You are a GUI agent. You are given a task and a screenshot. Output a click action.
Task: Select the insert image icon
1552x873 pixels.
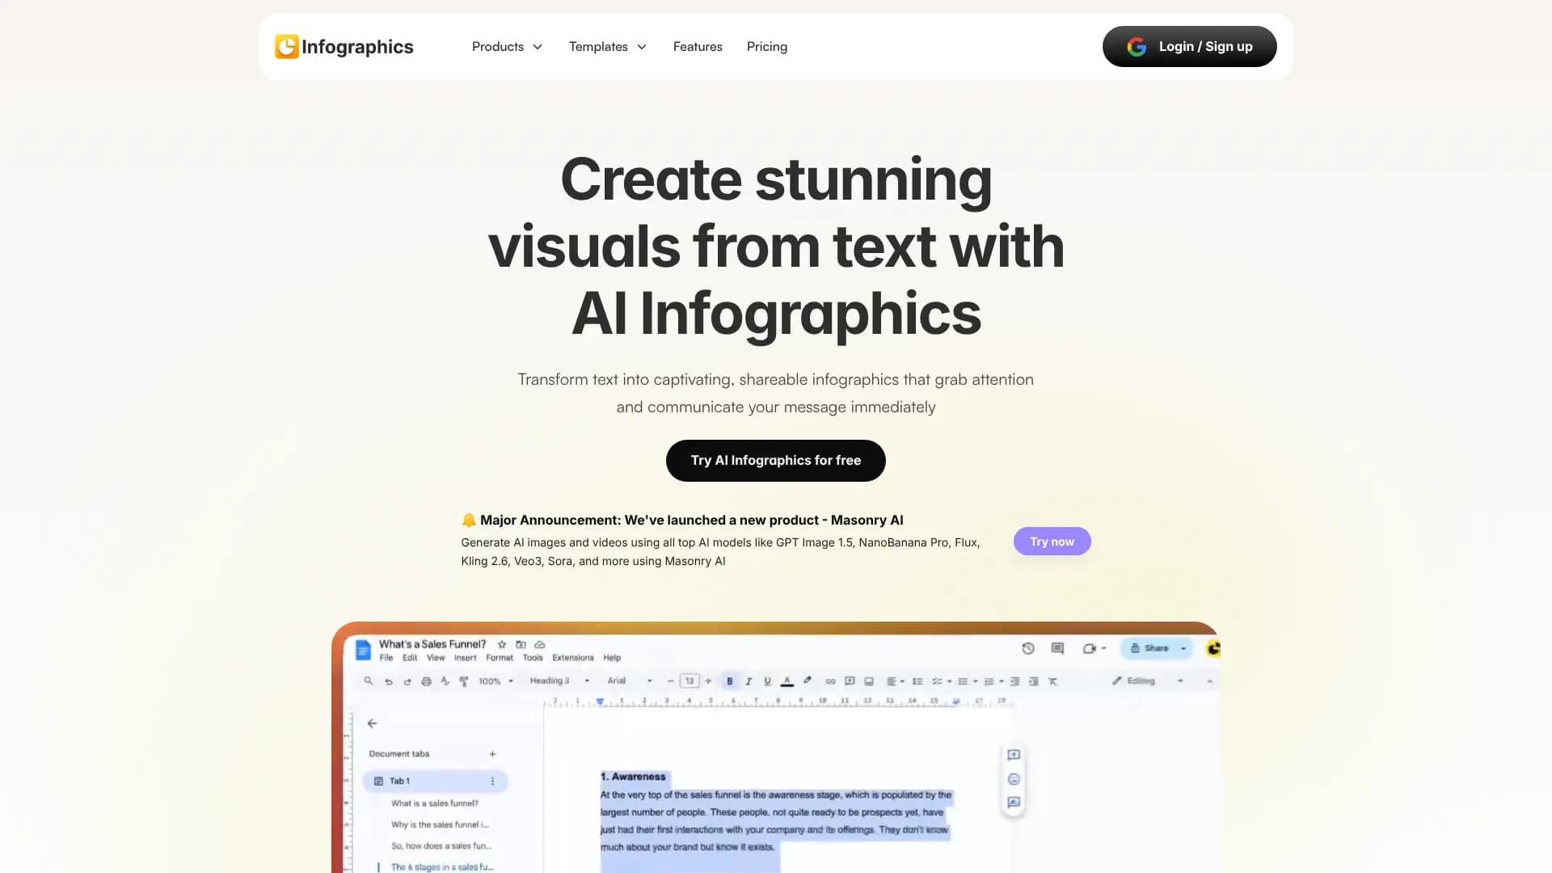tap(868, 681)
